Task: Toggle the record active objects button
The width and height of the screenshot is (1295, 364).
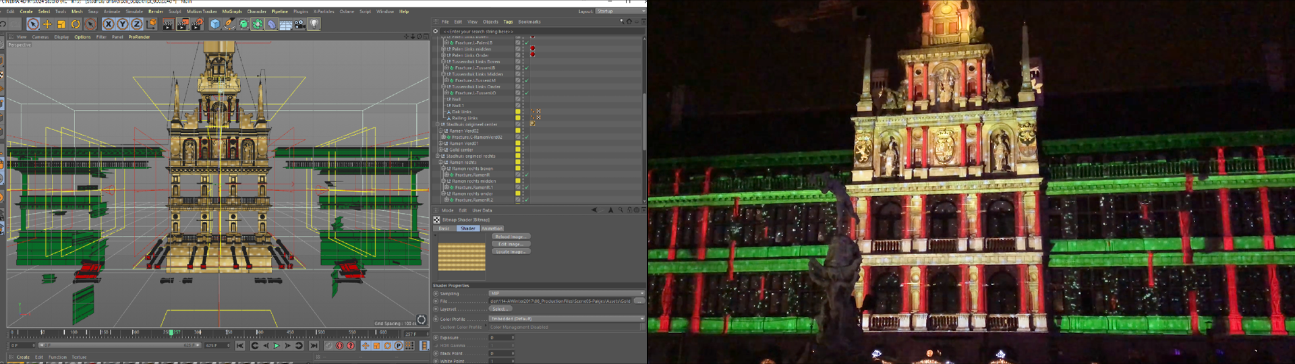Action: tap(328, 346)
